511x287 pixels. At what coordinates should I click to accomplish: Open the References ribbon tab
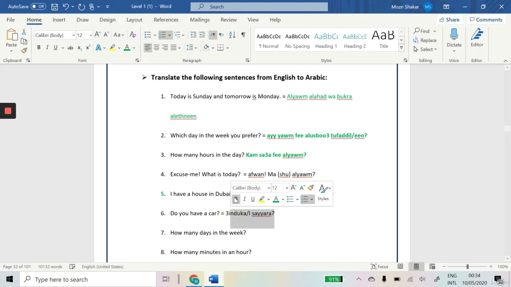click(166, 20)
